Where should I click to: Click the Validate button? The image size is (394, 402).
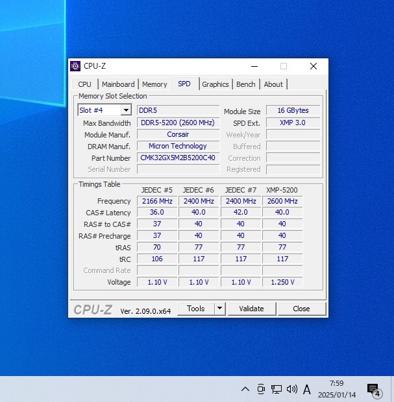[x=252, y=309]
